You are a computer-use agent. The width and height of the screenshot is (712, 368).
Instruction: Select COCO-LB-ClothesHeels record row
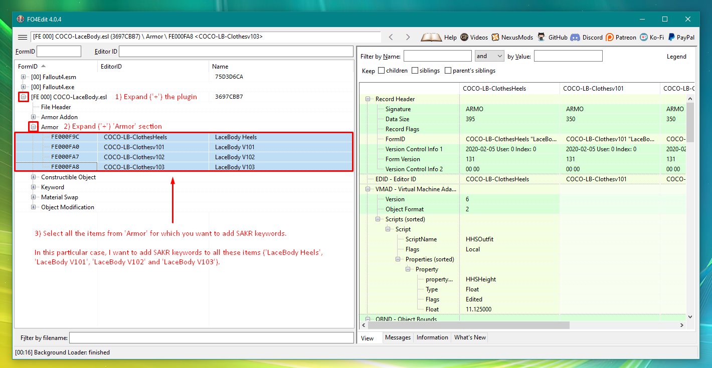(x=184, y=137)
